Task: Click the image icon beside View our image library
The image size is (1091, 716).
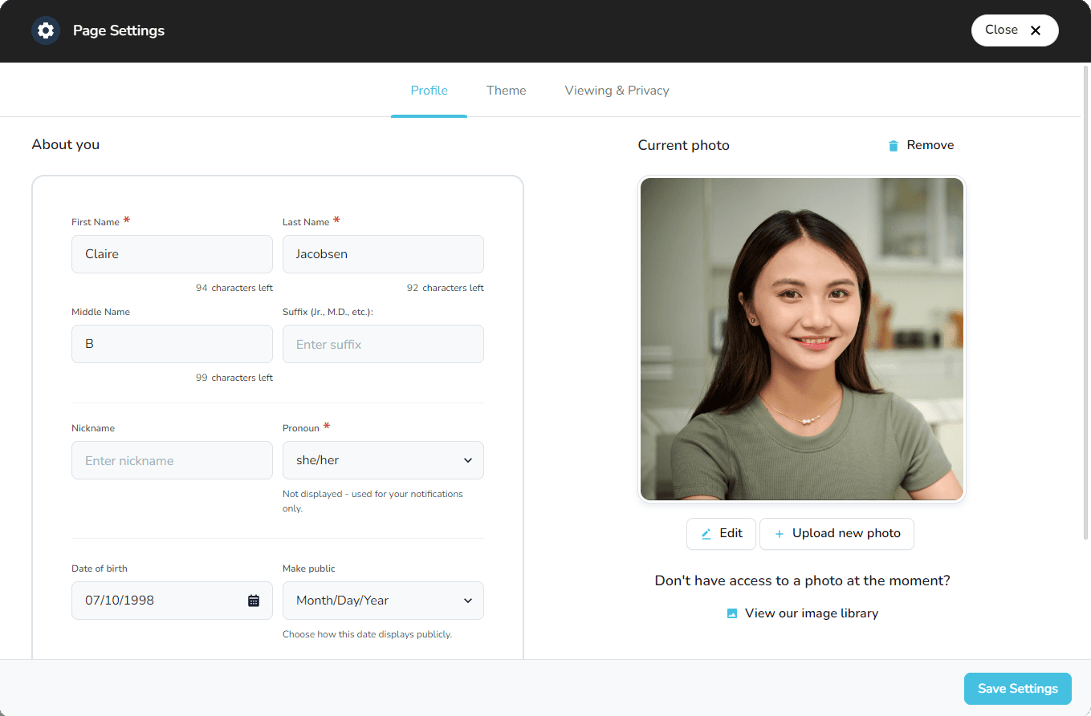Action: (731, 613)
